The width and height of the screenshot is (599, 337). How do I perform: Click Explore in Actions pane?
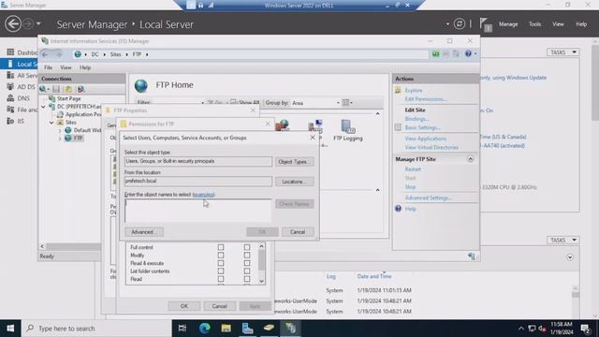pos(414,91)
